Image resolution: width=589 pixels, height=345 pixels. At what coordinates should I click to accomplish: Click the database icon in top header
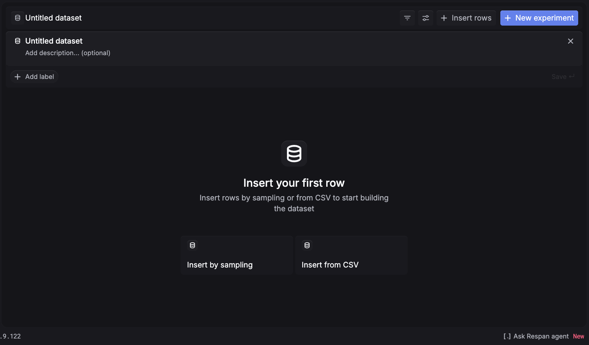(17, 18)
